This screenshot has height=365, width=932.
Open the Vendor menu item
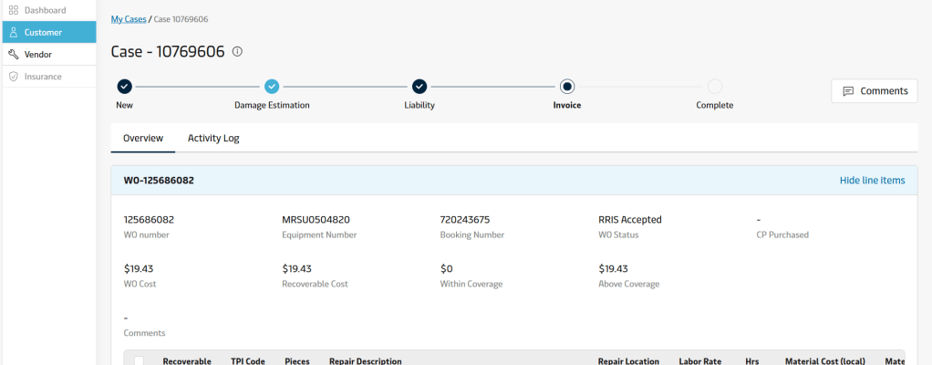38,55
